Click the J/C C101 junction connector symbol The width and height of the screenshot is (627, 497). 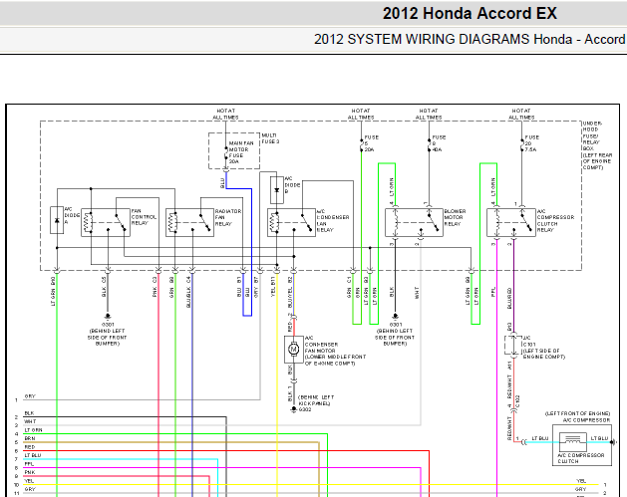[x=513, y=346]
